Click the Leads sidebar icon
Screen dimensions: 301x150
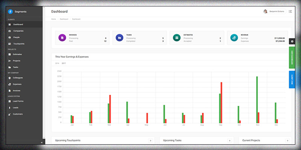click(10, 108)
